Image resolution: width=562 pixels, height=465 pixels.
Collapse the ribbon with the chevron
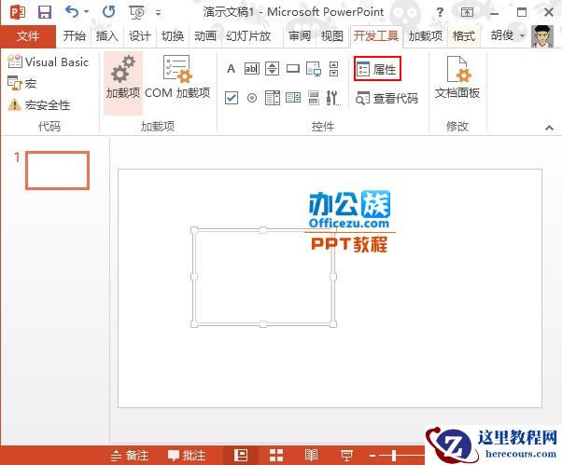549,128
